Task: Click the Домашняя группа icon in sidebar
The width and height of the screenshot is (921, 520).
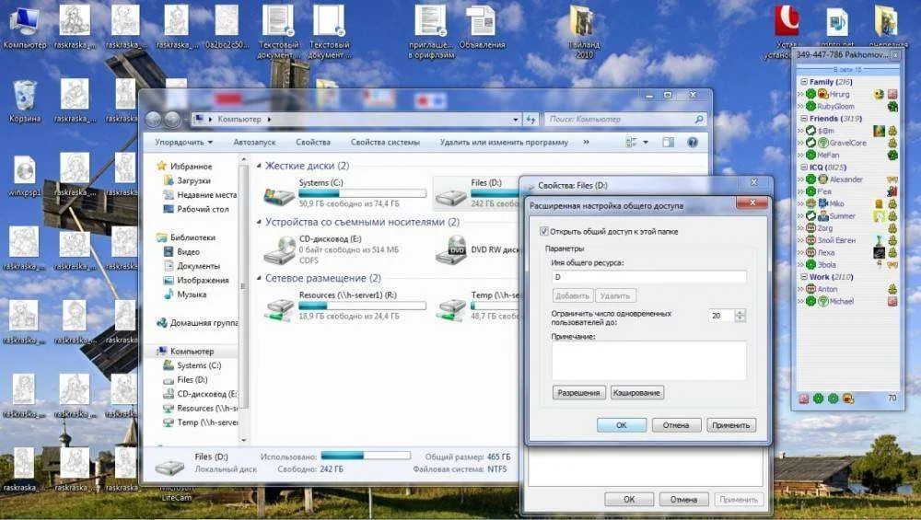Action: pos(161,323)
